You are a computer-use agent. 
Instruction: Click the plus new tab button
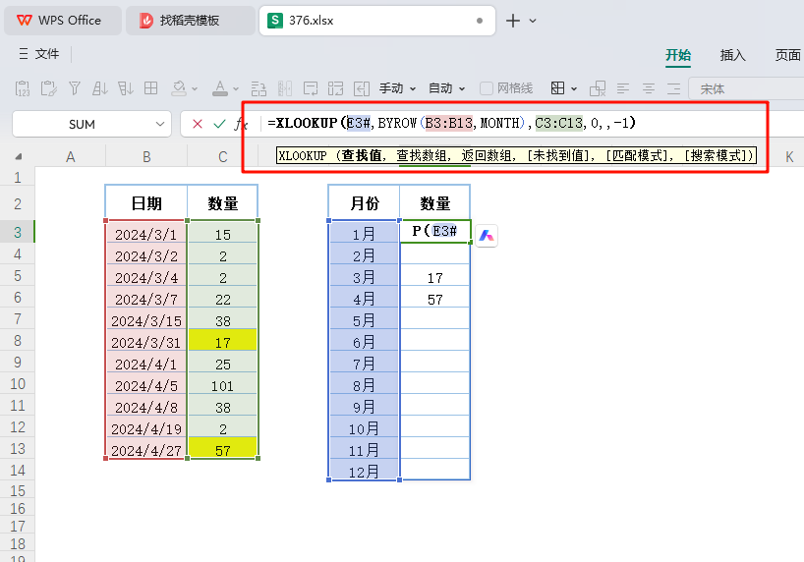(513, 21)
